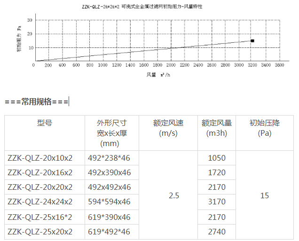
Task: Click the 594*594*46 dimension cell
Action: pyautogui.click(x=110, y=202)
